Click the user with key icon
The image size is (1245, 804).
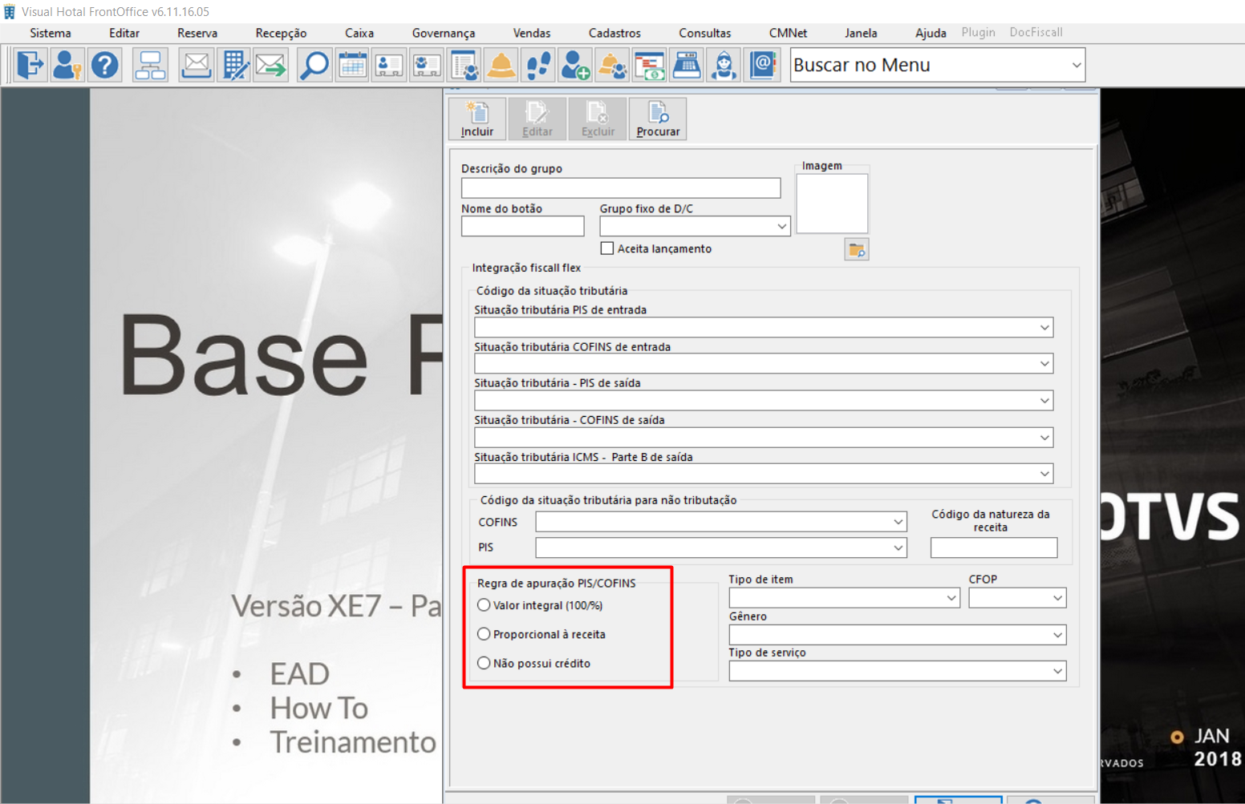(x=67, y=65)
